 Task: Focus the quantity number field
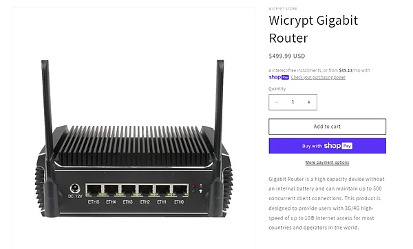[x=293, y=102]
